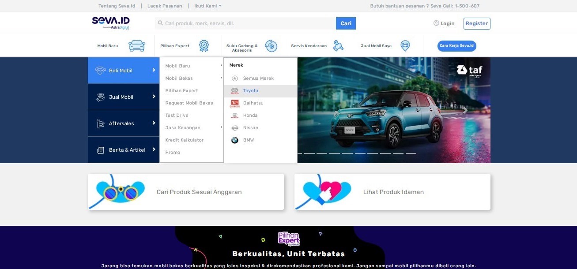Screen dimensions: 577x269
Task: Click the search magnifier icon
Action: pos(160,23)
